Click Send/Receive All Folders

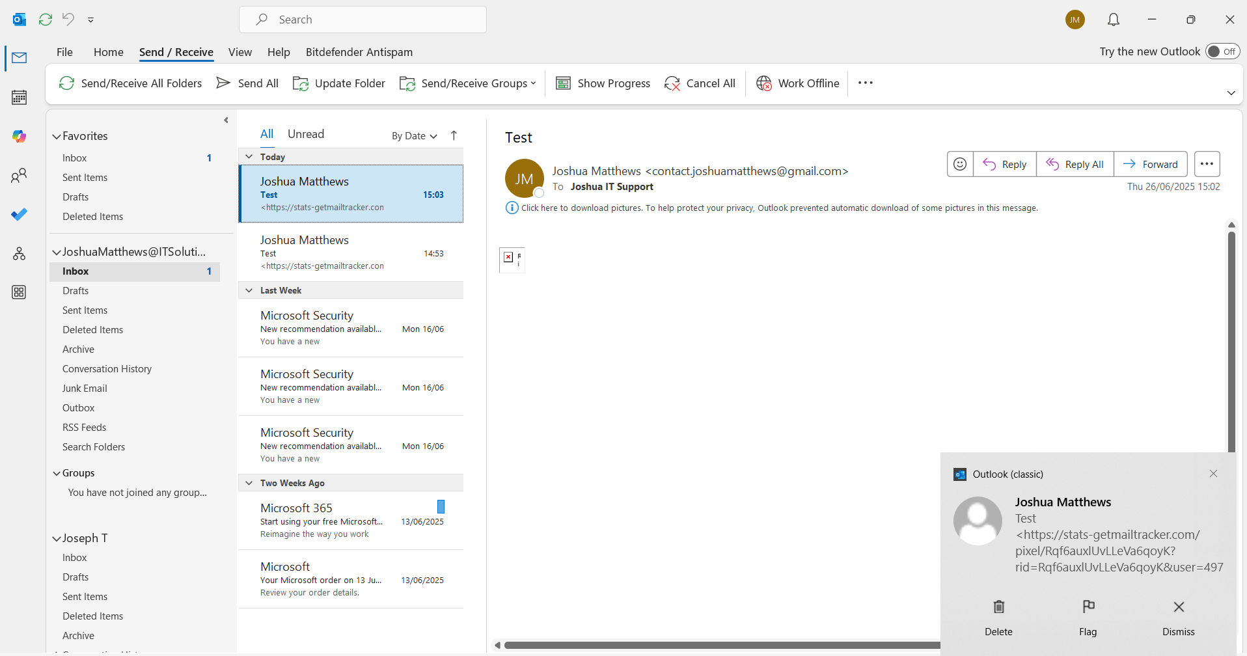[x=130, y=83]
